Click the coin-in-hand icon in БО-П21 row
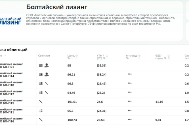The width and height of the screenshot is (189, 126). pyautogui.click(x=47, y=65)
